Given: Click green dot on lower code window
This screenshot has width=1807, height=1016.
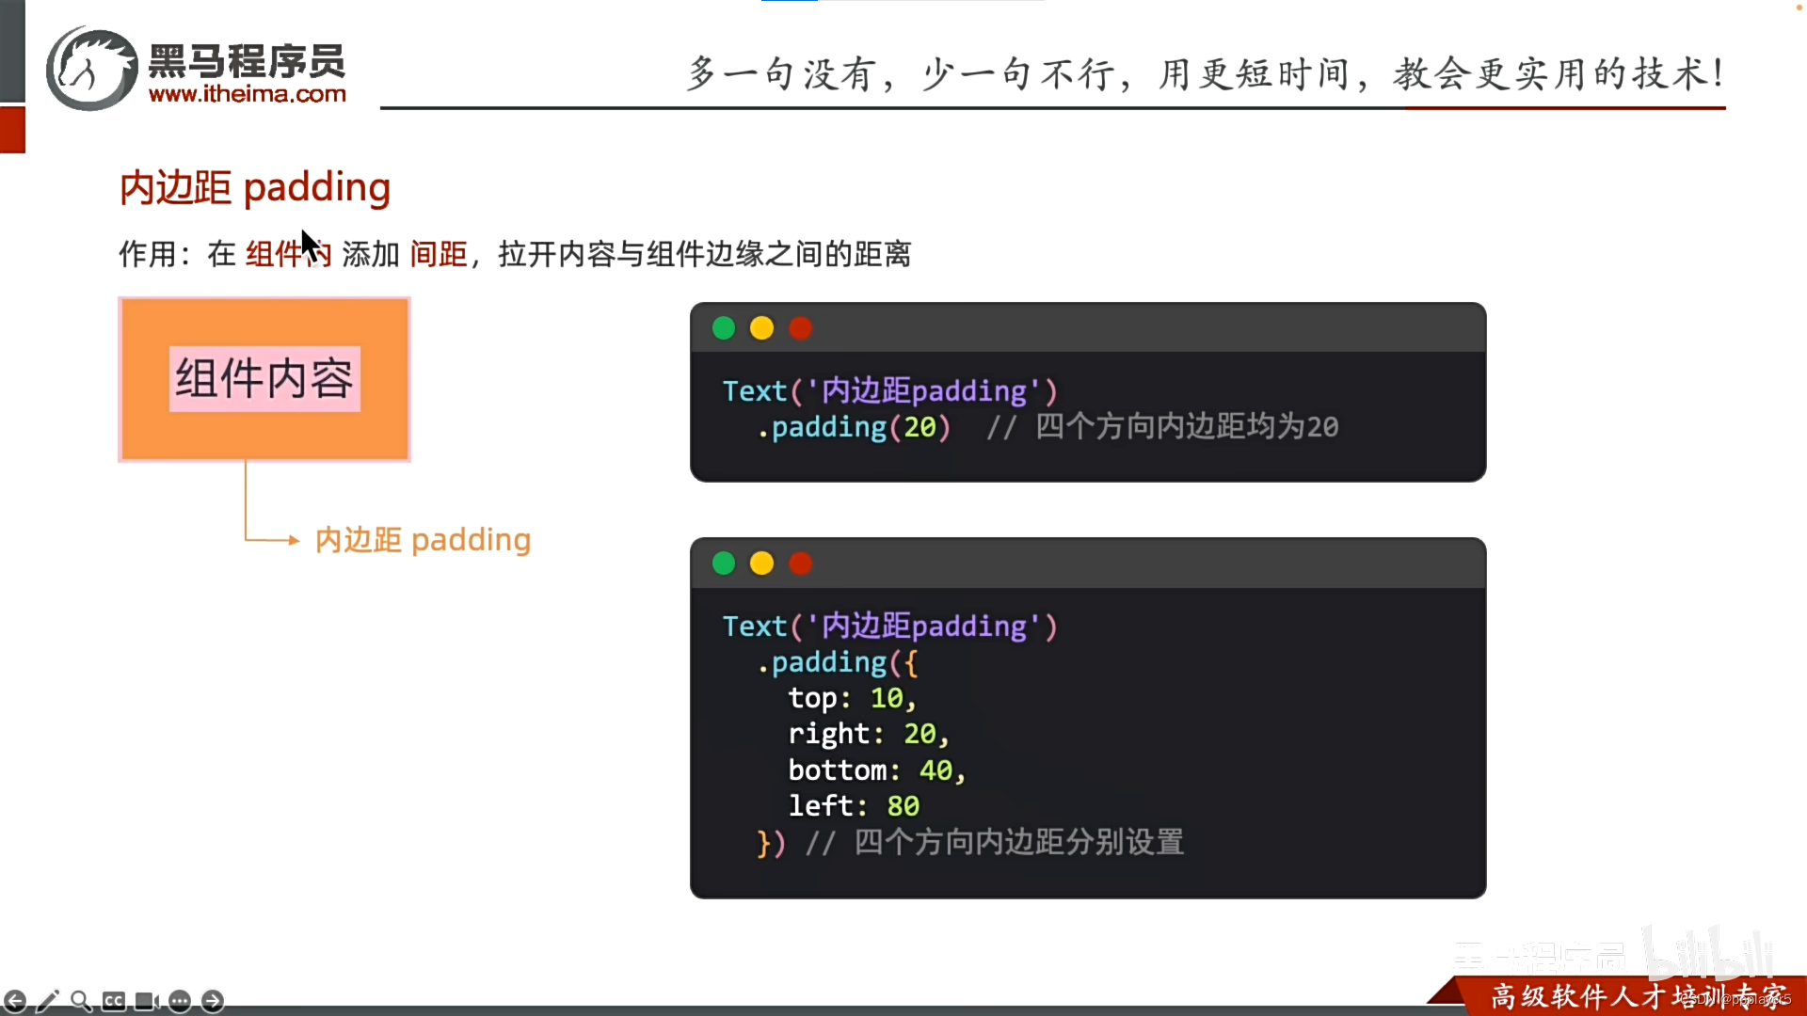Looking at the screenshot, I should click(724, 564).
